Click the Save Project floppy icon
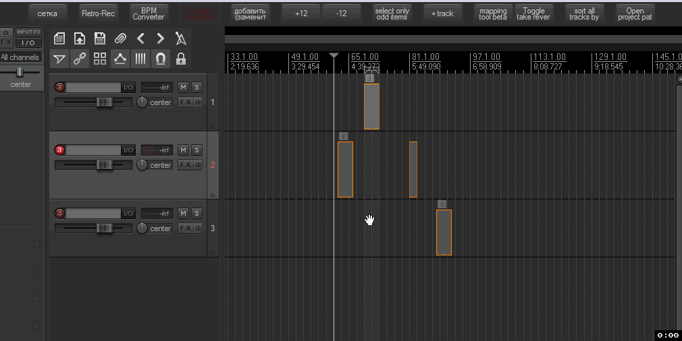682x341 pixels. (100, 38)
